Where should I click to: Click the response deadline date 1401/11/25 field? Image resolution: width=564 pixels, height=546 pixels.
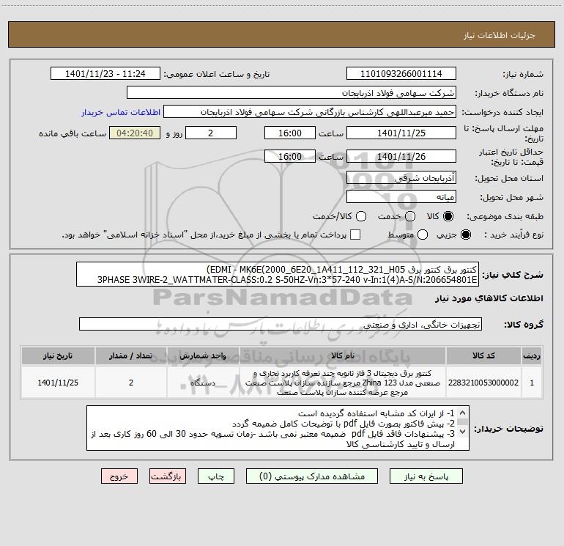pyautogui.click(x=401, y=133)
